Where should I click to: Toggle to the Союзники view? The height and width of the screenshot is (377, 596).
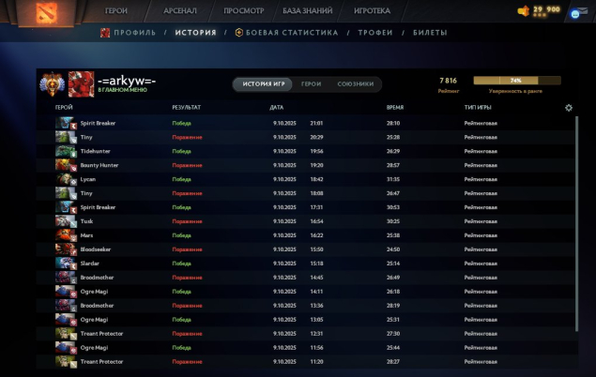tap(355, 84)
